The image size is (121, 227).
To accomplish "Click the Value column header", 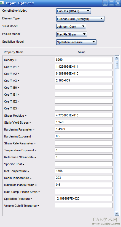I will pos(82,52).
